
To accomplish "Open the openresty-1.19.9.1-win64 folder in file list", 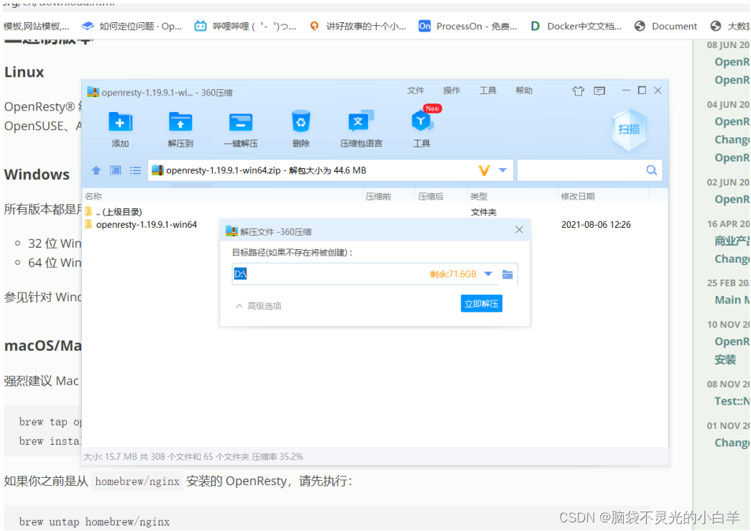I will pos(148,224).
